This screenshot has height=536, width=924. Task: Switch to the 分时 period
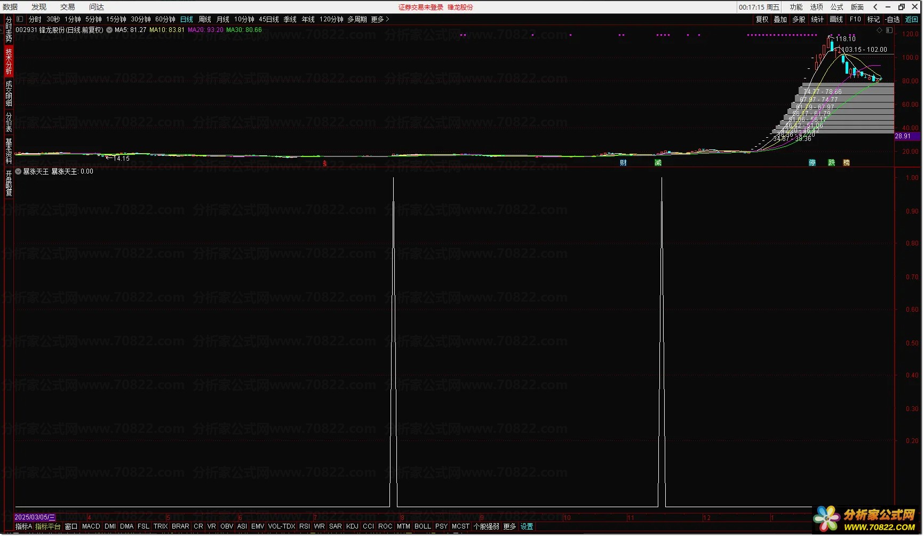(35, 19)
